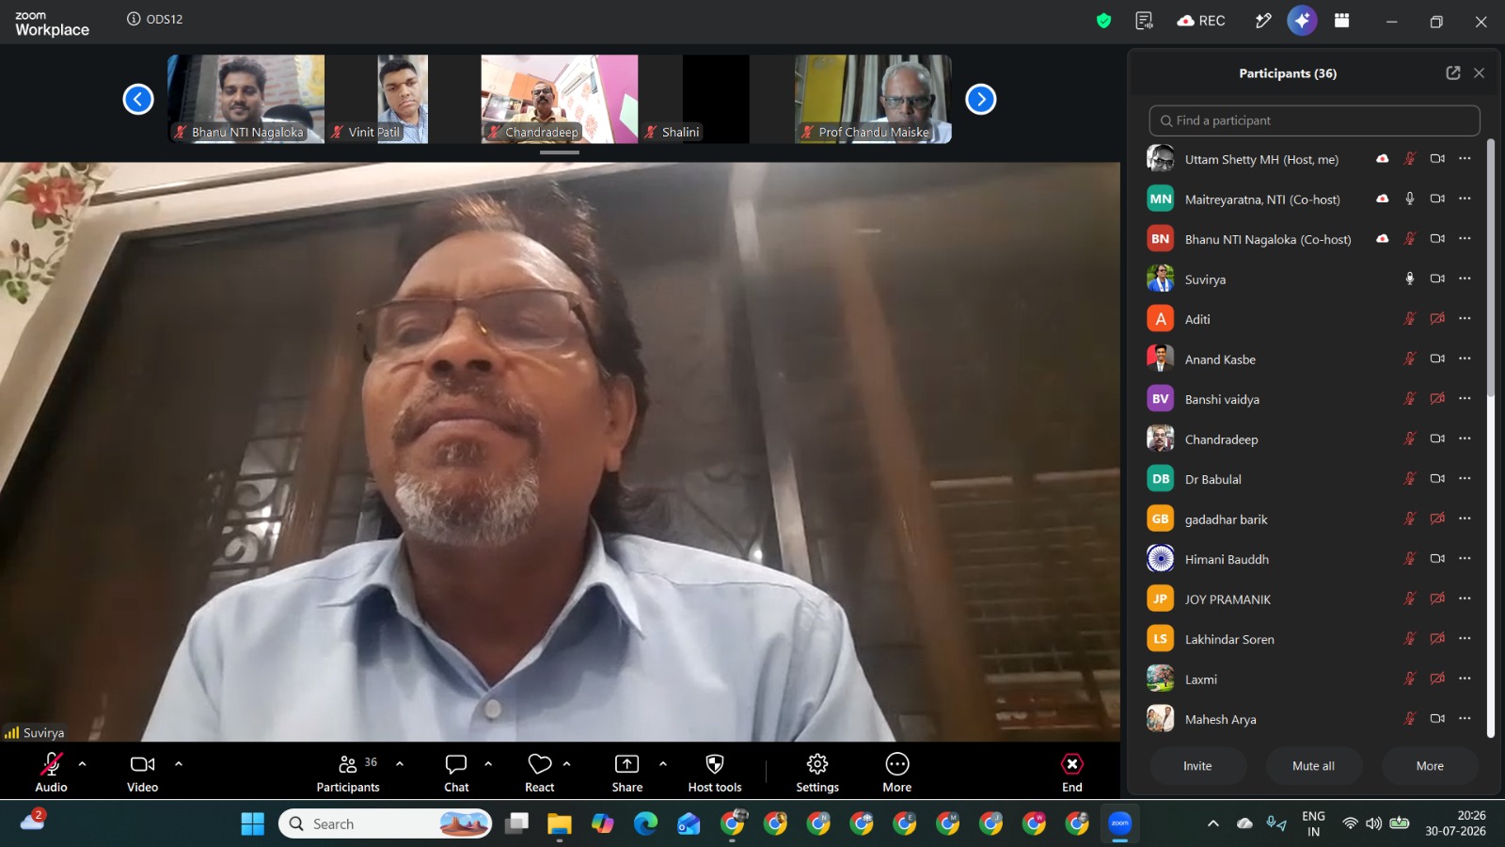Unmute Anand Kasbe's microphone

coord(1410,359)
